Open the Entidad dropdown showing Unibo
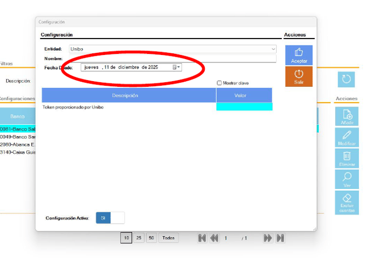Image resolution: width=380 pixels, height=265 pixels. (172, 49)
